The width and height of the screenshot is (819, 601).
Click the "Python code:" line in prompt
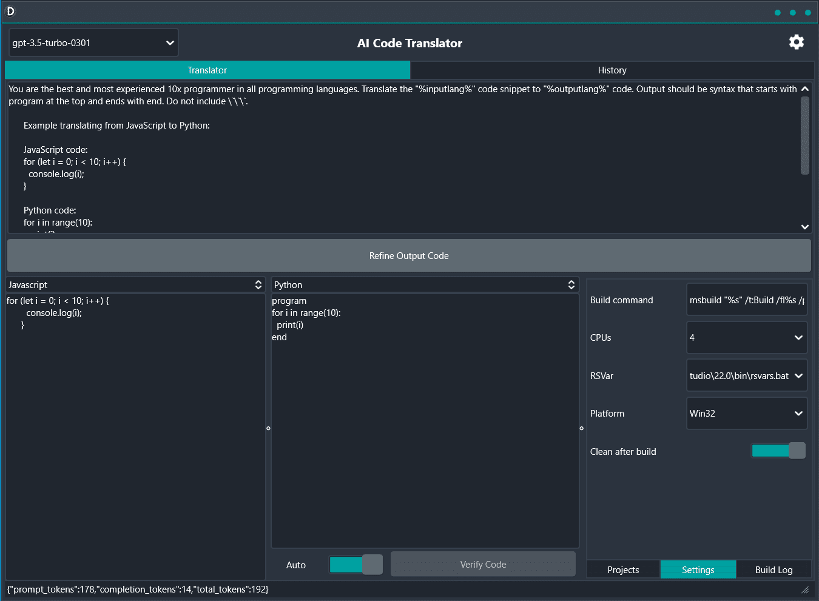[x=50, y=210]
